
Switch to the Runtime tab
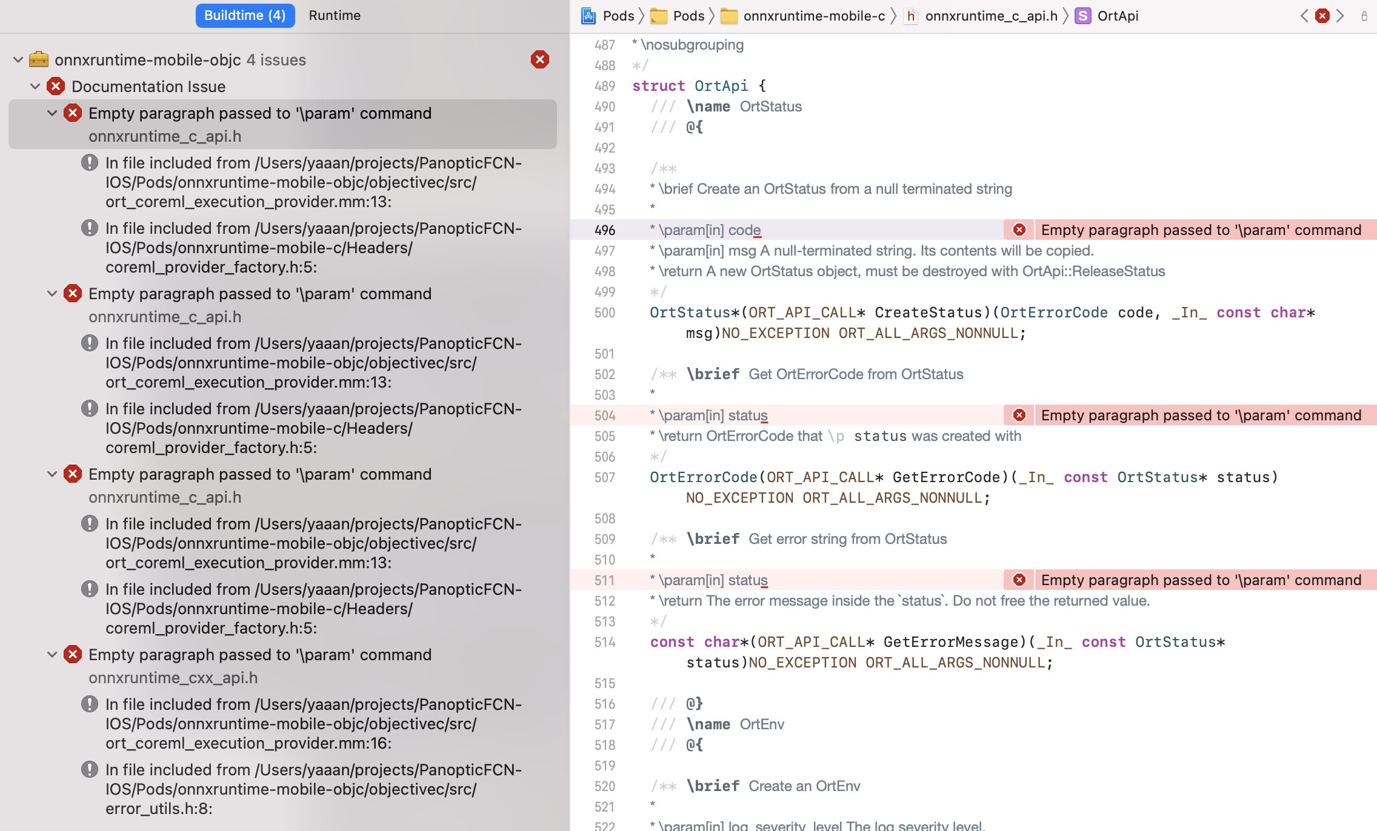334,15
